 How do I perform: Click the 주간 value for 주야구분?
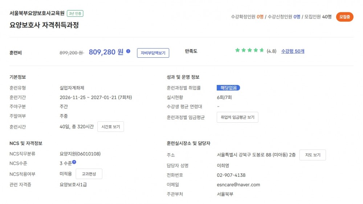64,107
